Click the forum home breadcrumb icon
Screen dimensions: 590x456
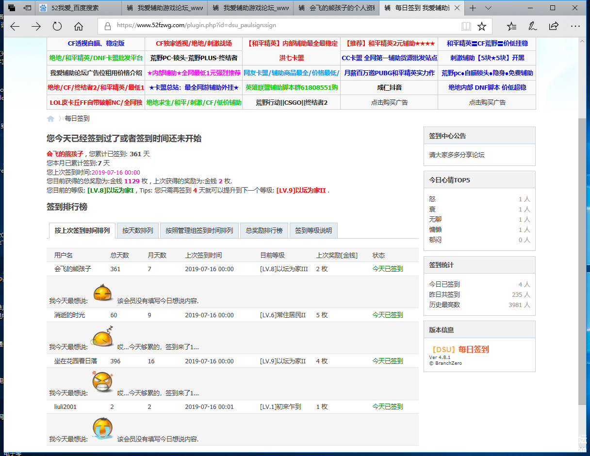pos(50,118)
